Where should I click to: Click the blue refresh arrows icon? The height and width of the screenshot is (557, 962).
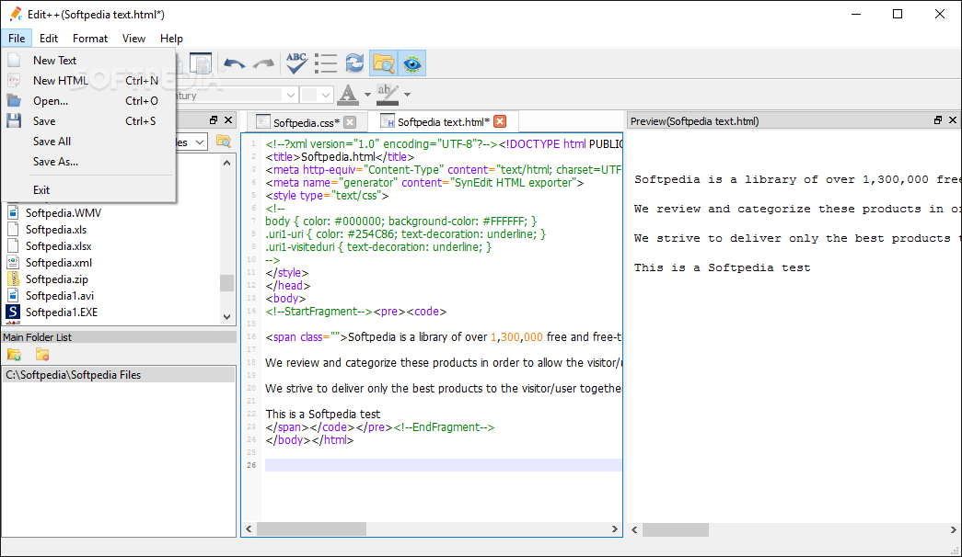(354, 63)
